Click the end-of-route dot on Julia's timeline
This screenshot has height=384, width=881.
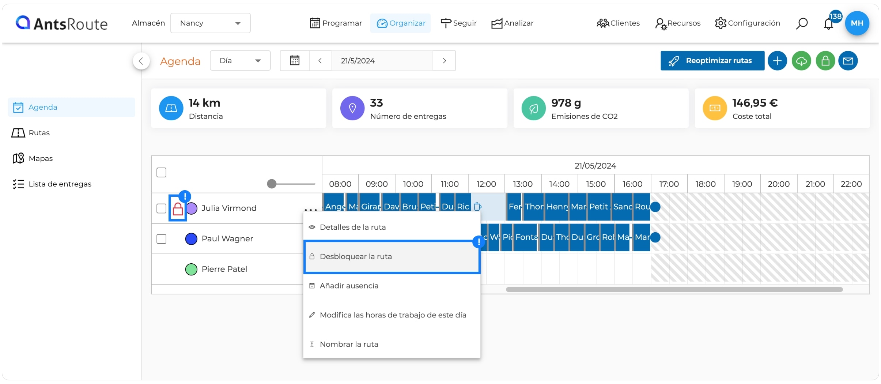pyautogui.click(x=655, y=207)
